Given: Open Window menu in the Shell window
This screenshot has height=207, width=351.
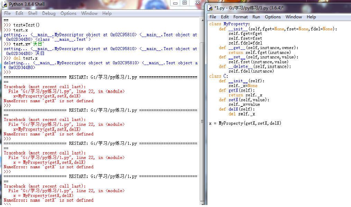Looking at the screenshot, I should [x=89, y=13].
